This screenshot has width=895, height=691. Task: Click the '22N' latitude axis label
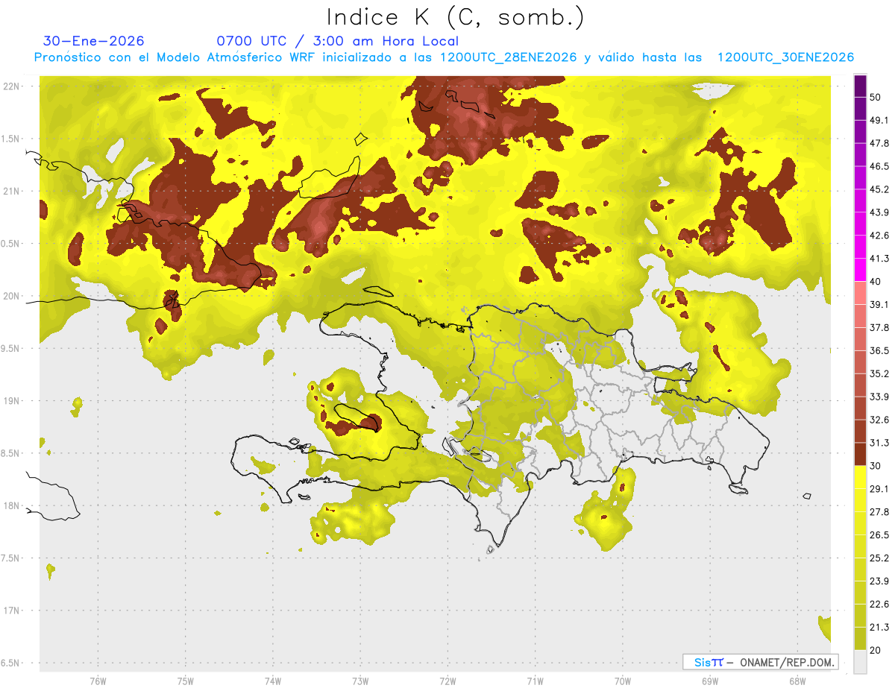(x=13, y=86)
